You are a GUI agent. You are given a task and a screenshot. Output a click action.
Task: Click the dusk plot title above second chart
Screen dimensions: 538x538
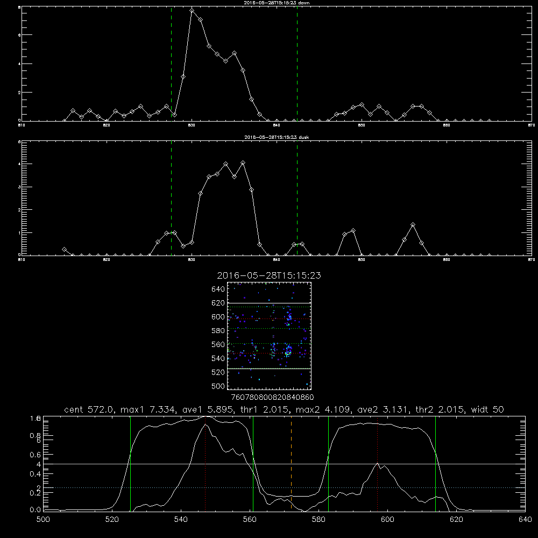point(277,137)
